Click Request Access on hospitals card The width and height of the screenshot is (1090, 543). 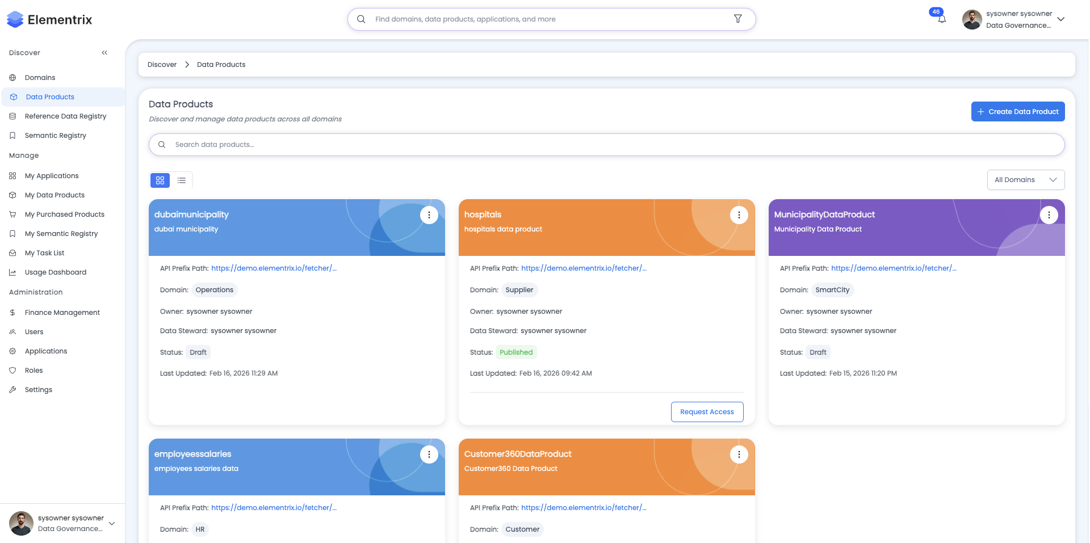[707, 411]
